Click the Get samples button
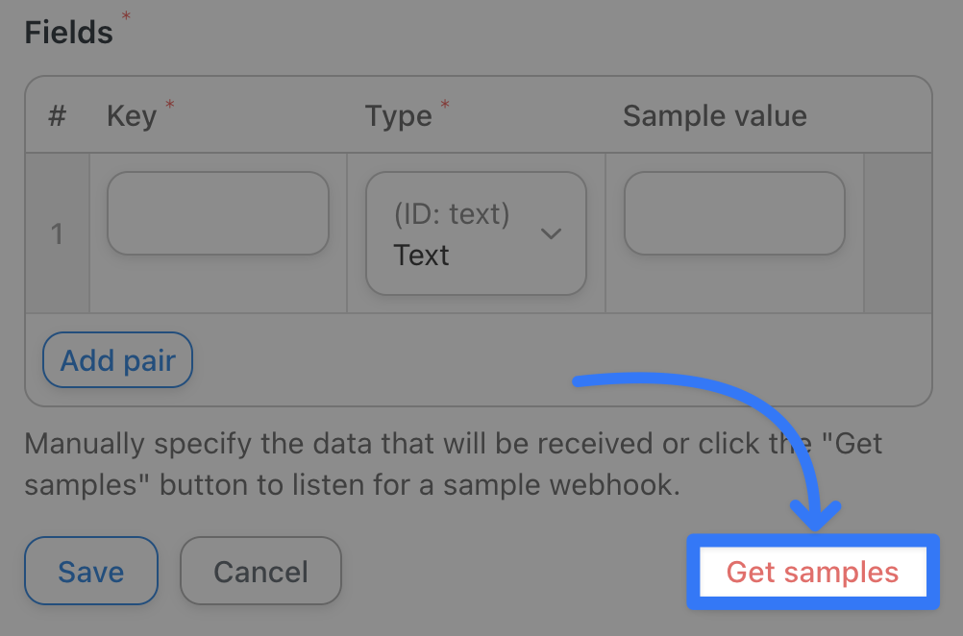 point(812,573)
